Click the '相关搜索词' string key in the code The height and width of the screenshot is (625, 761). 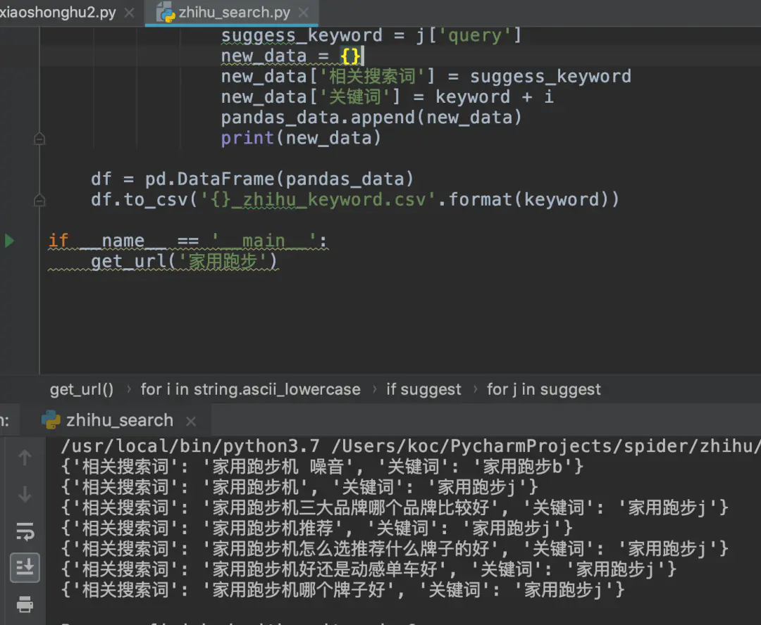tap(372, 77)
